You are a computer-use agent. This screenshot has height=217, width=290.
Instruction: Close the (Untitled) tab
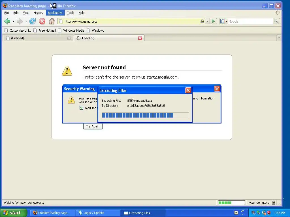[69, 38]
